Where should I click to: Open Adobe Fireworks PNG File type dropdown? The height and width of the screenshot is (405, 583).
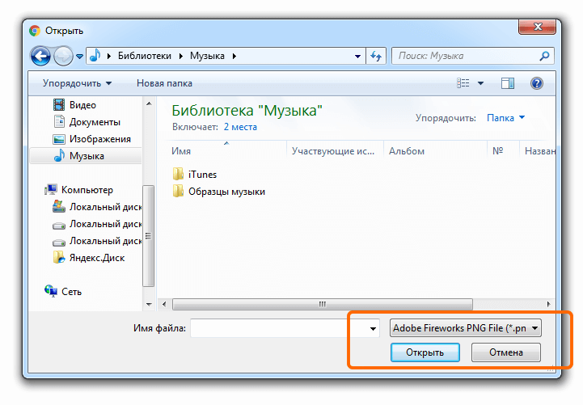[466, 328]
